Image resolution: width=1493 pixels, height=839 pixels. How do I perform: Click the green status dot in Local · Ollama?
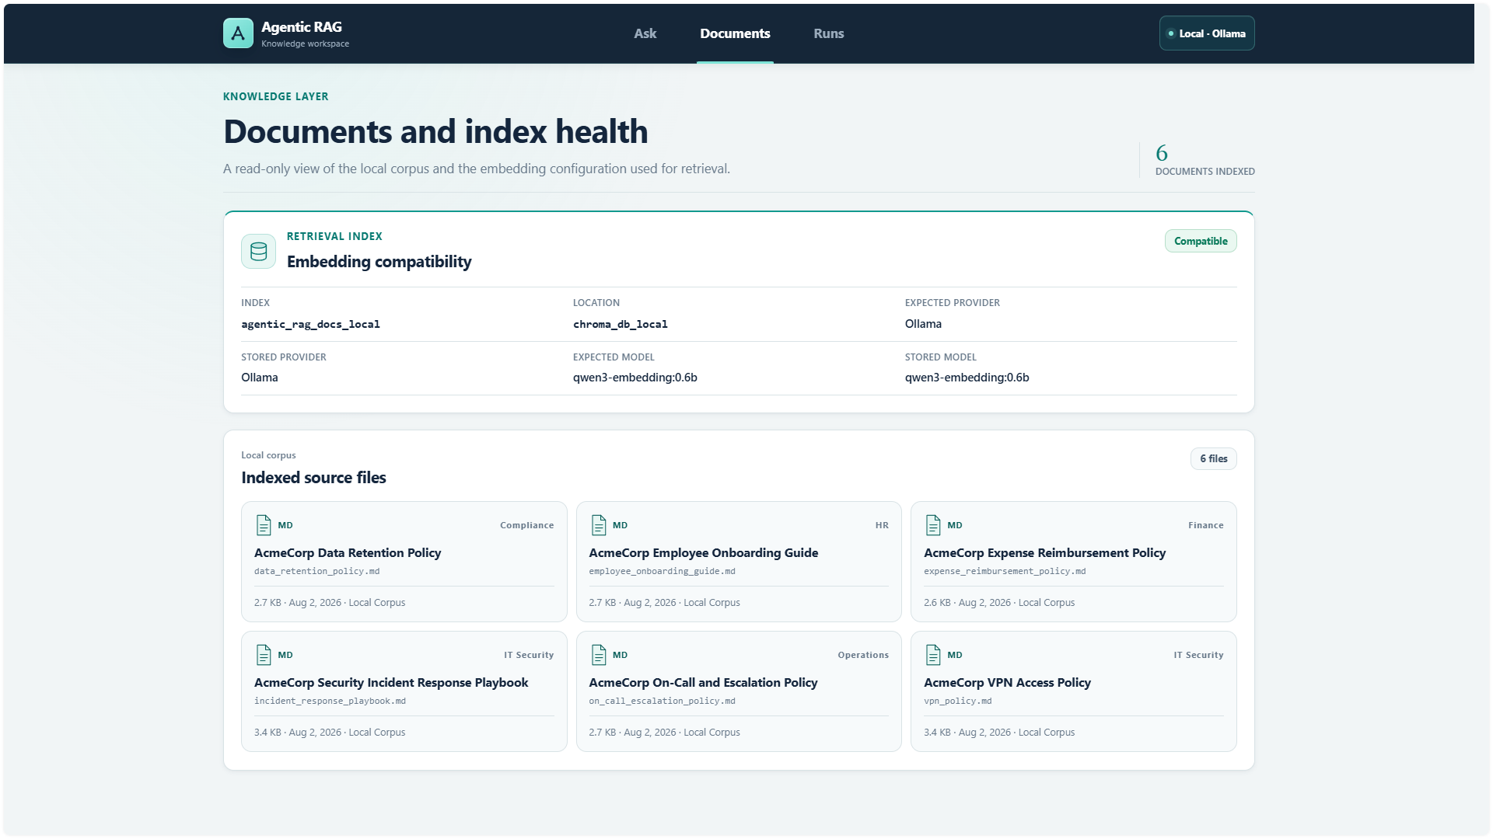click(x=1170, y=33)
